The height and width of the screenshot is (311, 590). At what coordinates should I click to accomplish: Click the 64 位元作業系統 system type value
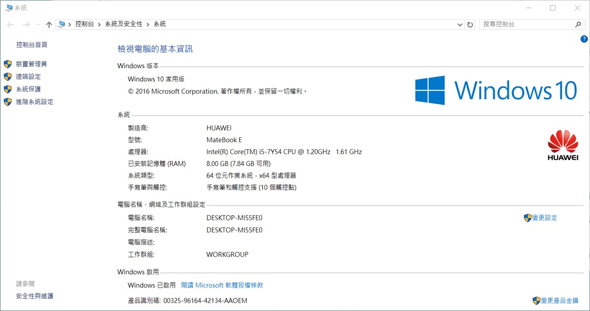coord(251,175)
